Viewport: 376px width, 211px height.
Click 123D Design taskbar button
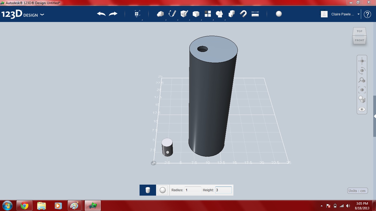(93, 206)
